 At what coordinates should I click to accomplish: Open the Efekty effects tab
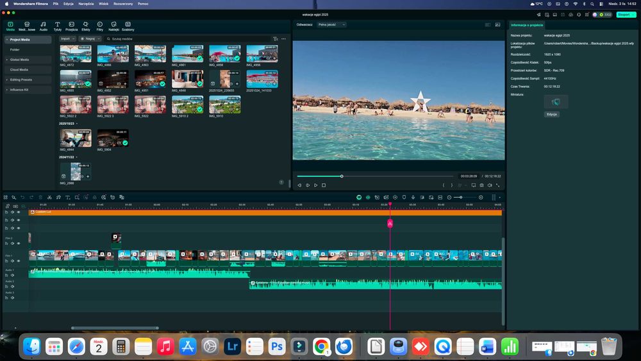[x=86, y=26]
